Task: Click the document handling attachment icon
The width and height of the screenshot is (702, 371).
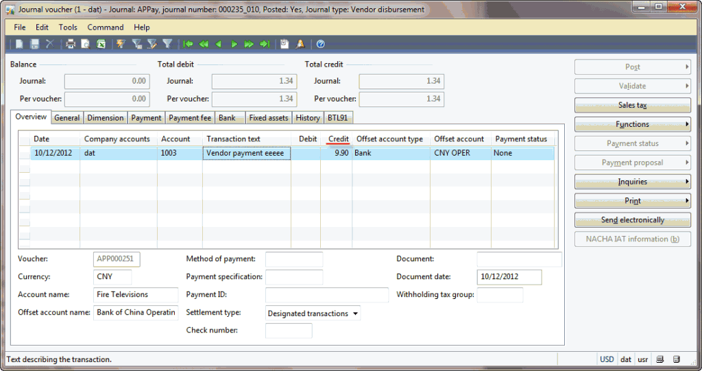Action: [x=285, y=44]
